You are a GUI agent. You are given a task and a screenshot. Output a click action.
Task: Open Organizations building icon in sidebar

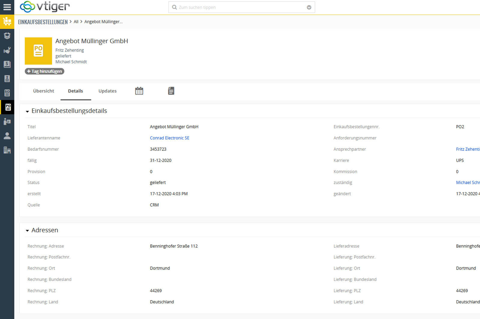click(7, 150)
